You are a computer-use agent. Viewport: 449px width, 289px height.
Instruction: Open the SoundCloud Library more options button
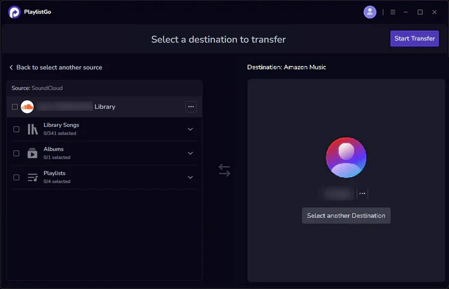pyautogui.click(x=191, y=107)
